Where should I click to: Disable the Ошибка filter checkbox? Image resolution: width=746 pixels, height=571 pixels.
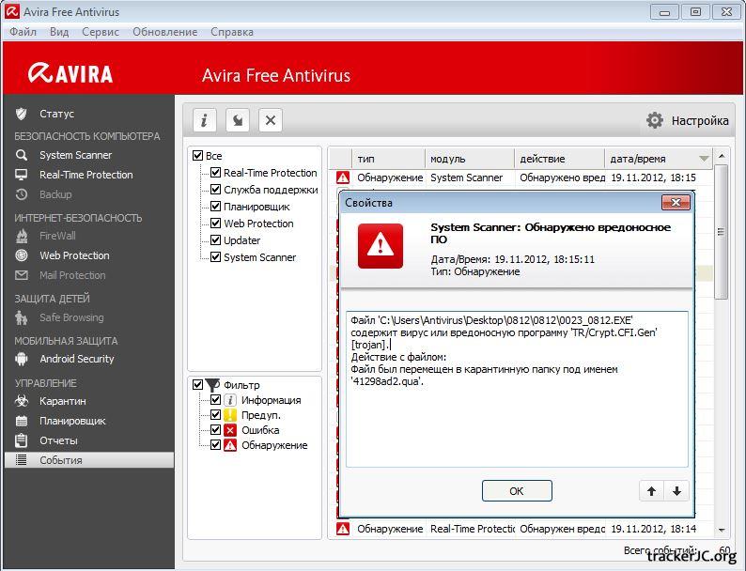click(x=216, y=430)
